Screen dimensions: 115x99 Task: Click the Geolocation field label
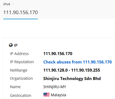tap(21, 95)
